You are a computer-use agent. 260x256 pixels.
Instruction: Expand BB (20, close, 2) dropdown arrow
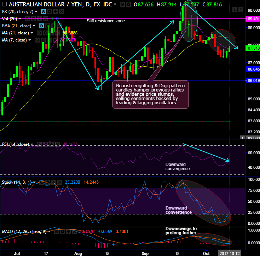pos(36,12)
